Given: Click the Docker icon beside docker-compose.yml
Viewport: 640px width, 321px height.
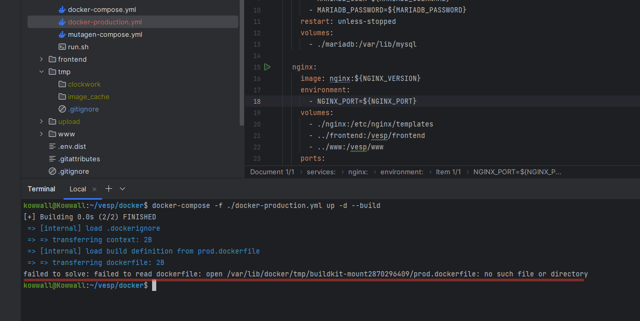Looking at the screenshot, I should [x=62, y=9].
